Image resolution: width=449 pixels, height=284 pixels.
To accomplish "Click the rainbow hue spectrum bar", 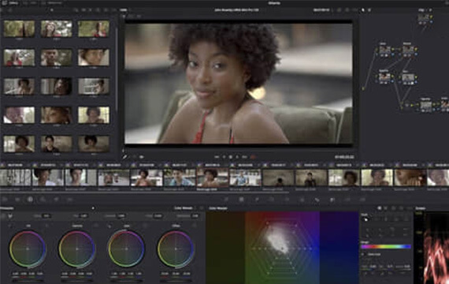I will pyautogui.click(x=386, y=246).
